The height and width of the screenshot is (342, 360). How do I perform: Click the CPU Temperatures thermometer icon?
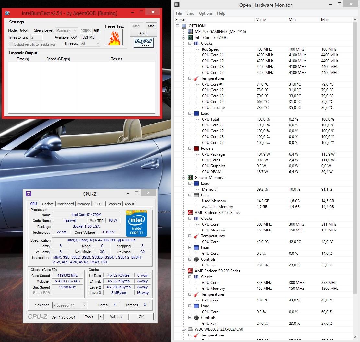(196, 78)
